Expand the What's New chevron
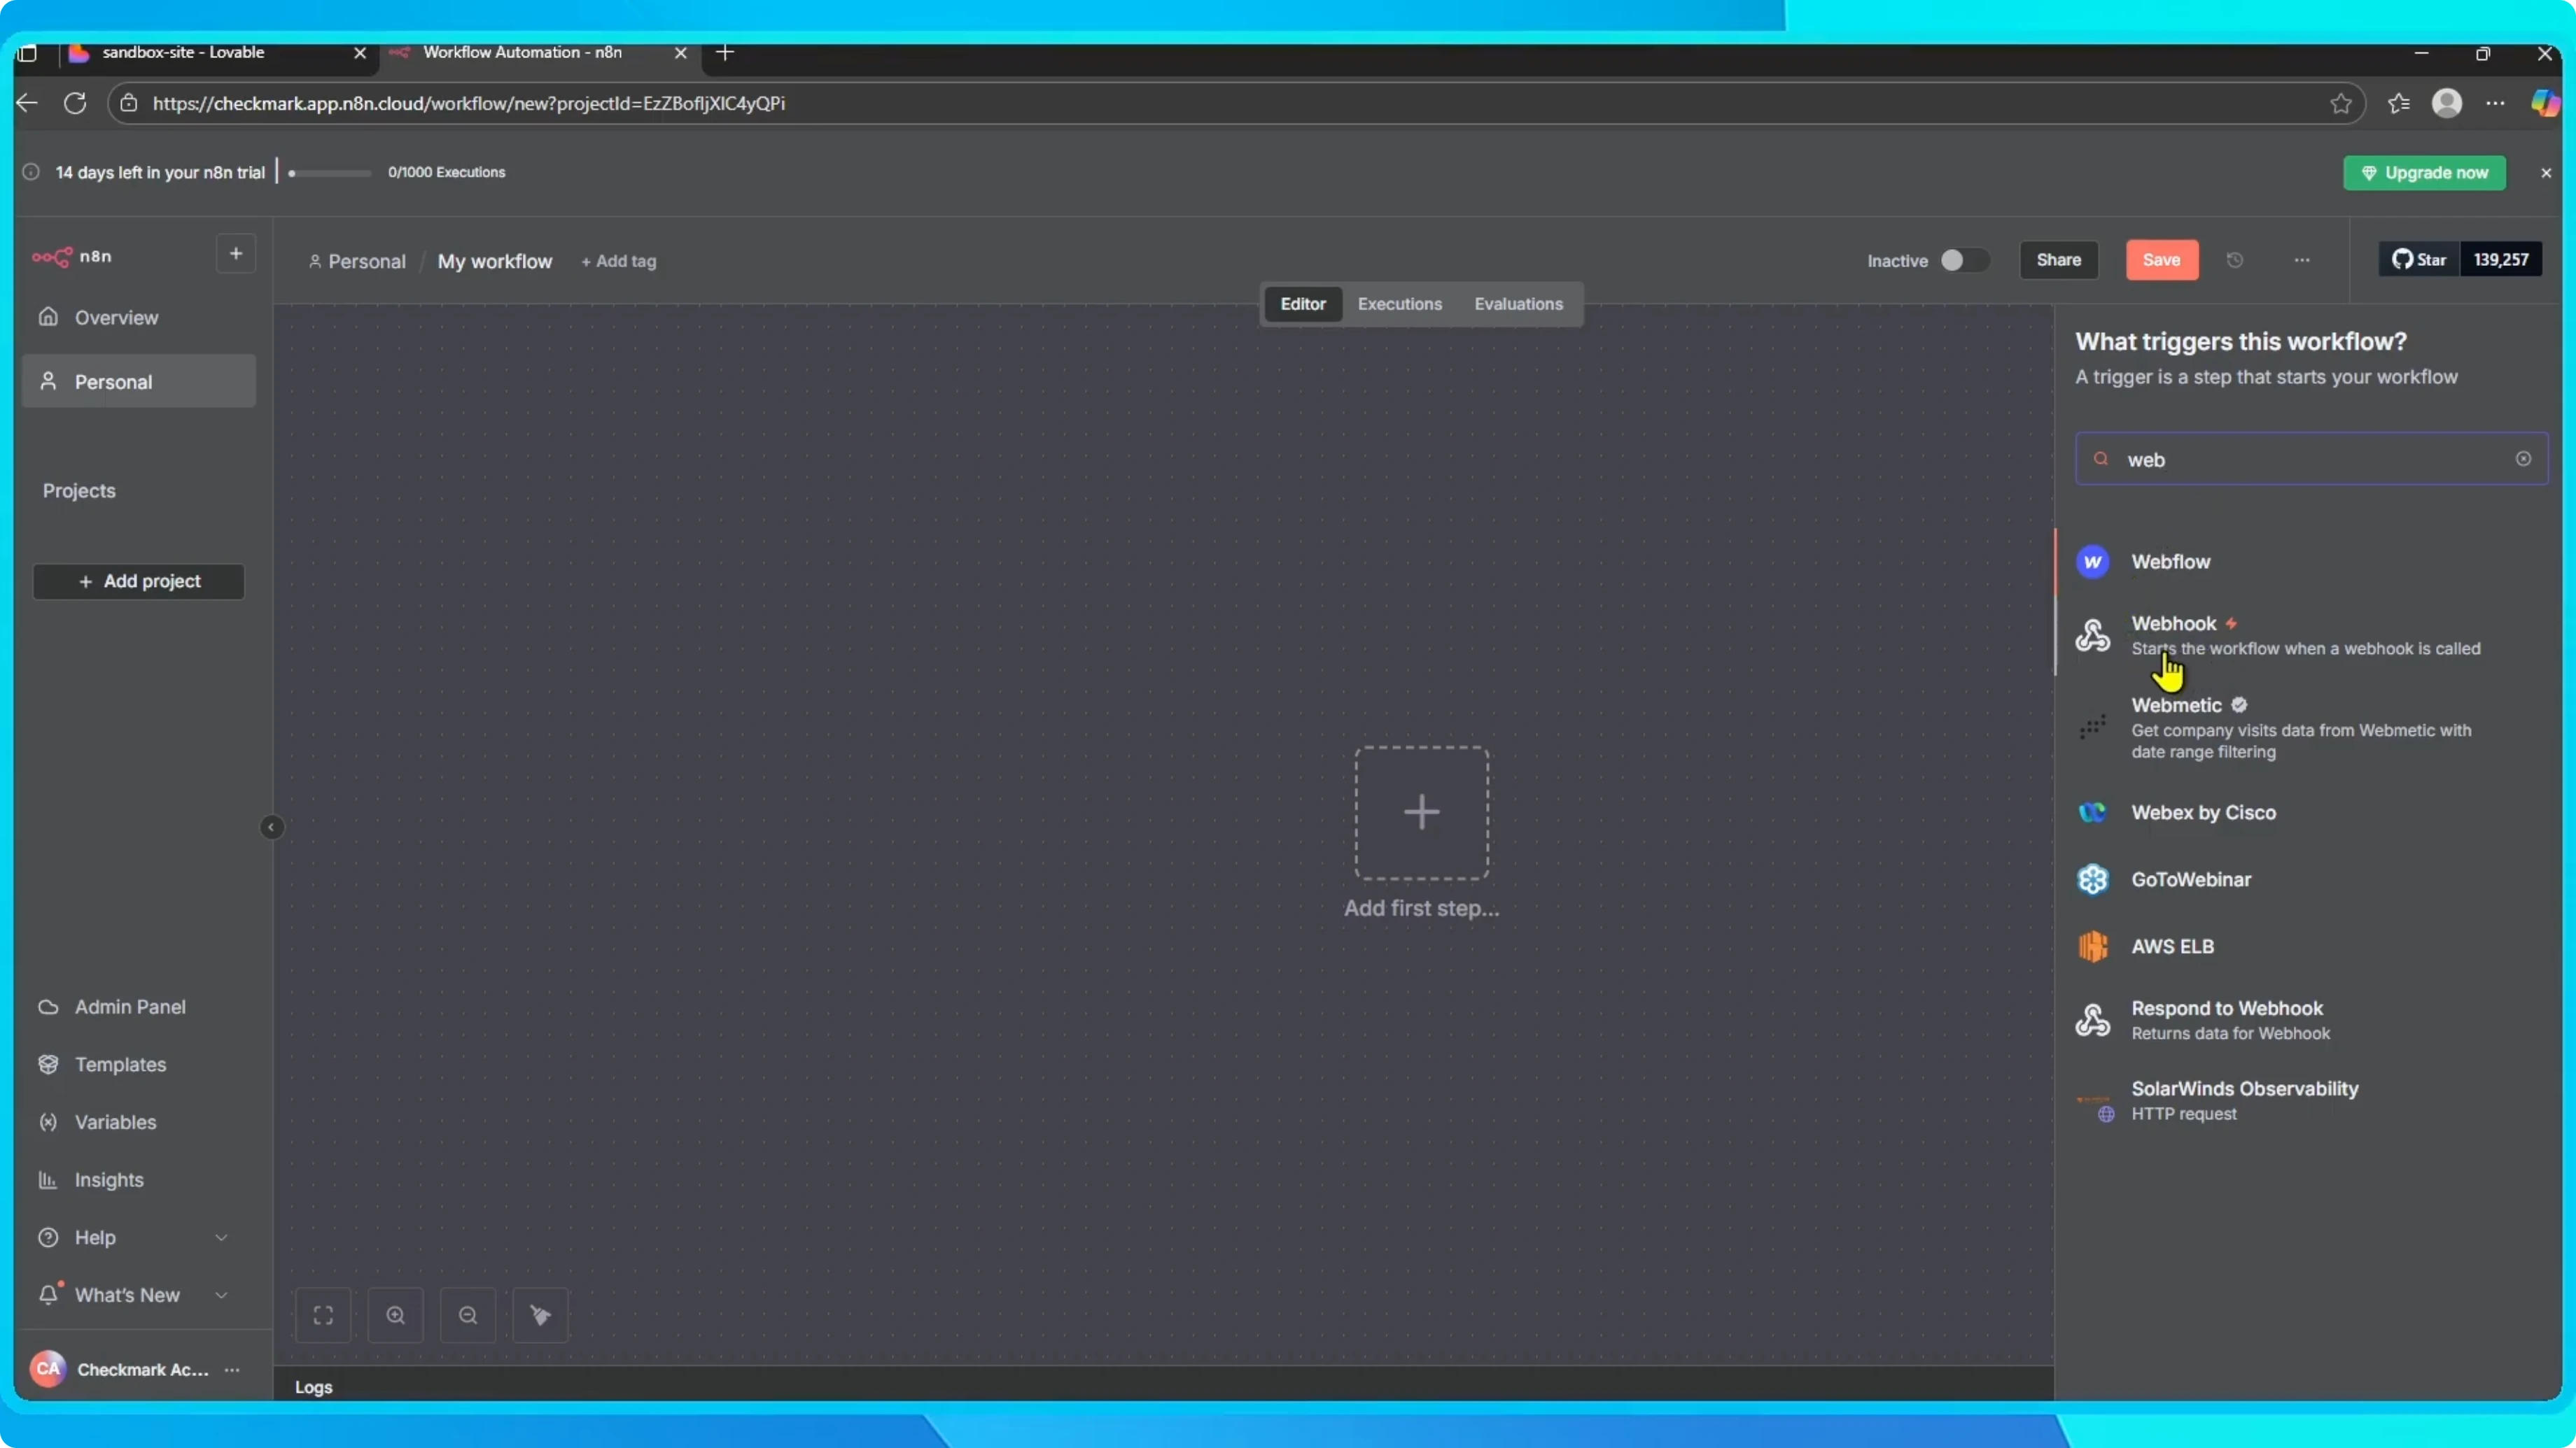2576x1448 pixels. 221,1296
